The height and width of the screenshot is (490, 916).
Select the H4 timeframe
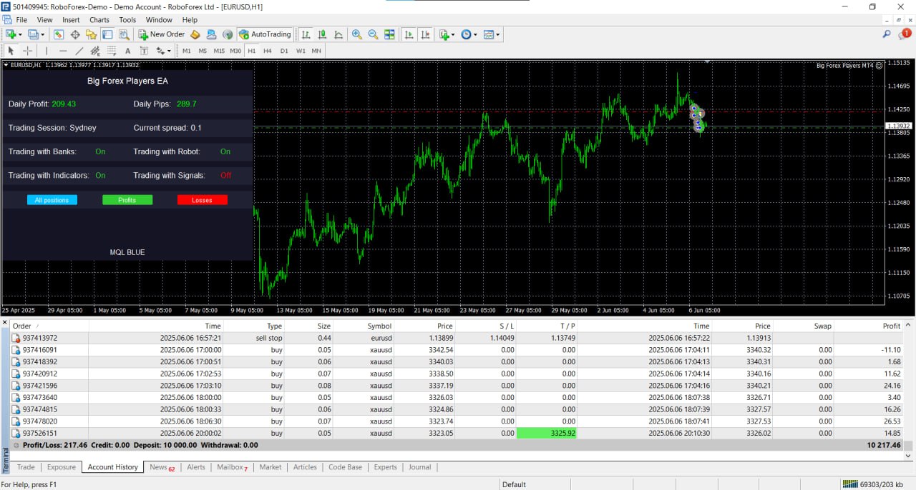[267, 51]
